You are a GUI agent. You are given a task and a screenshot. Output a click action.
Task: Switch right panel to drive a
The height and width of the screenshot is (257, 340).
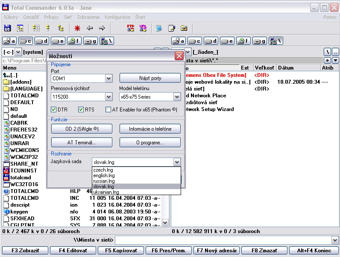179,41
